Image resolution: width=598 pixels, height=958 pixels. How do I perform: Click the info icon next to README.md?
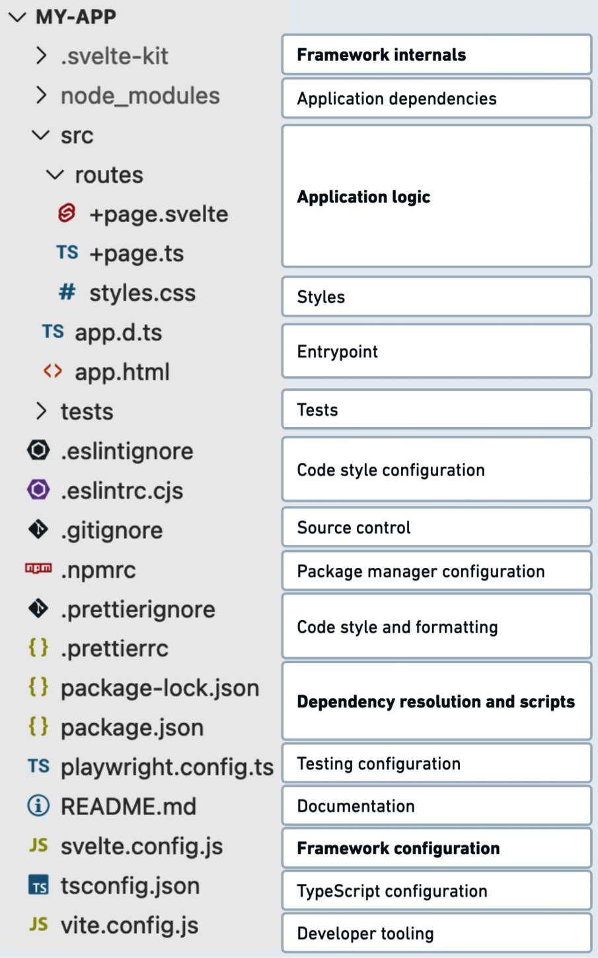(38, 806)
